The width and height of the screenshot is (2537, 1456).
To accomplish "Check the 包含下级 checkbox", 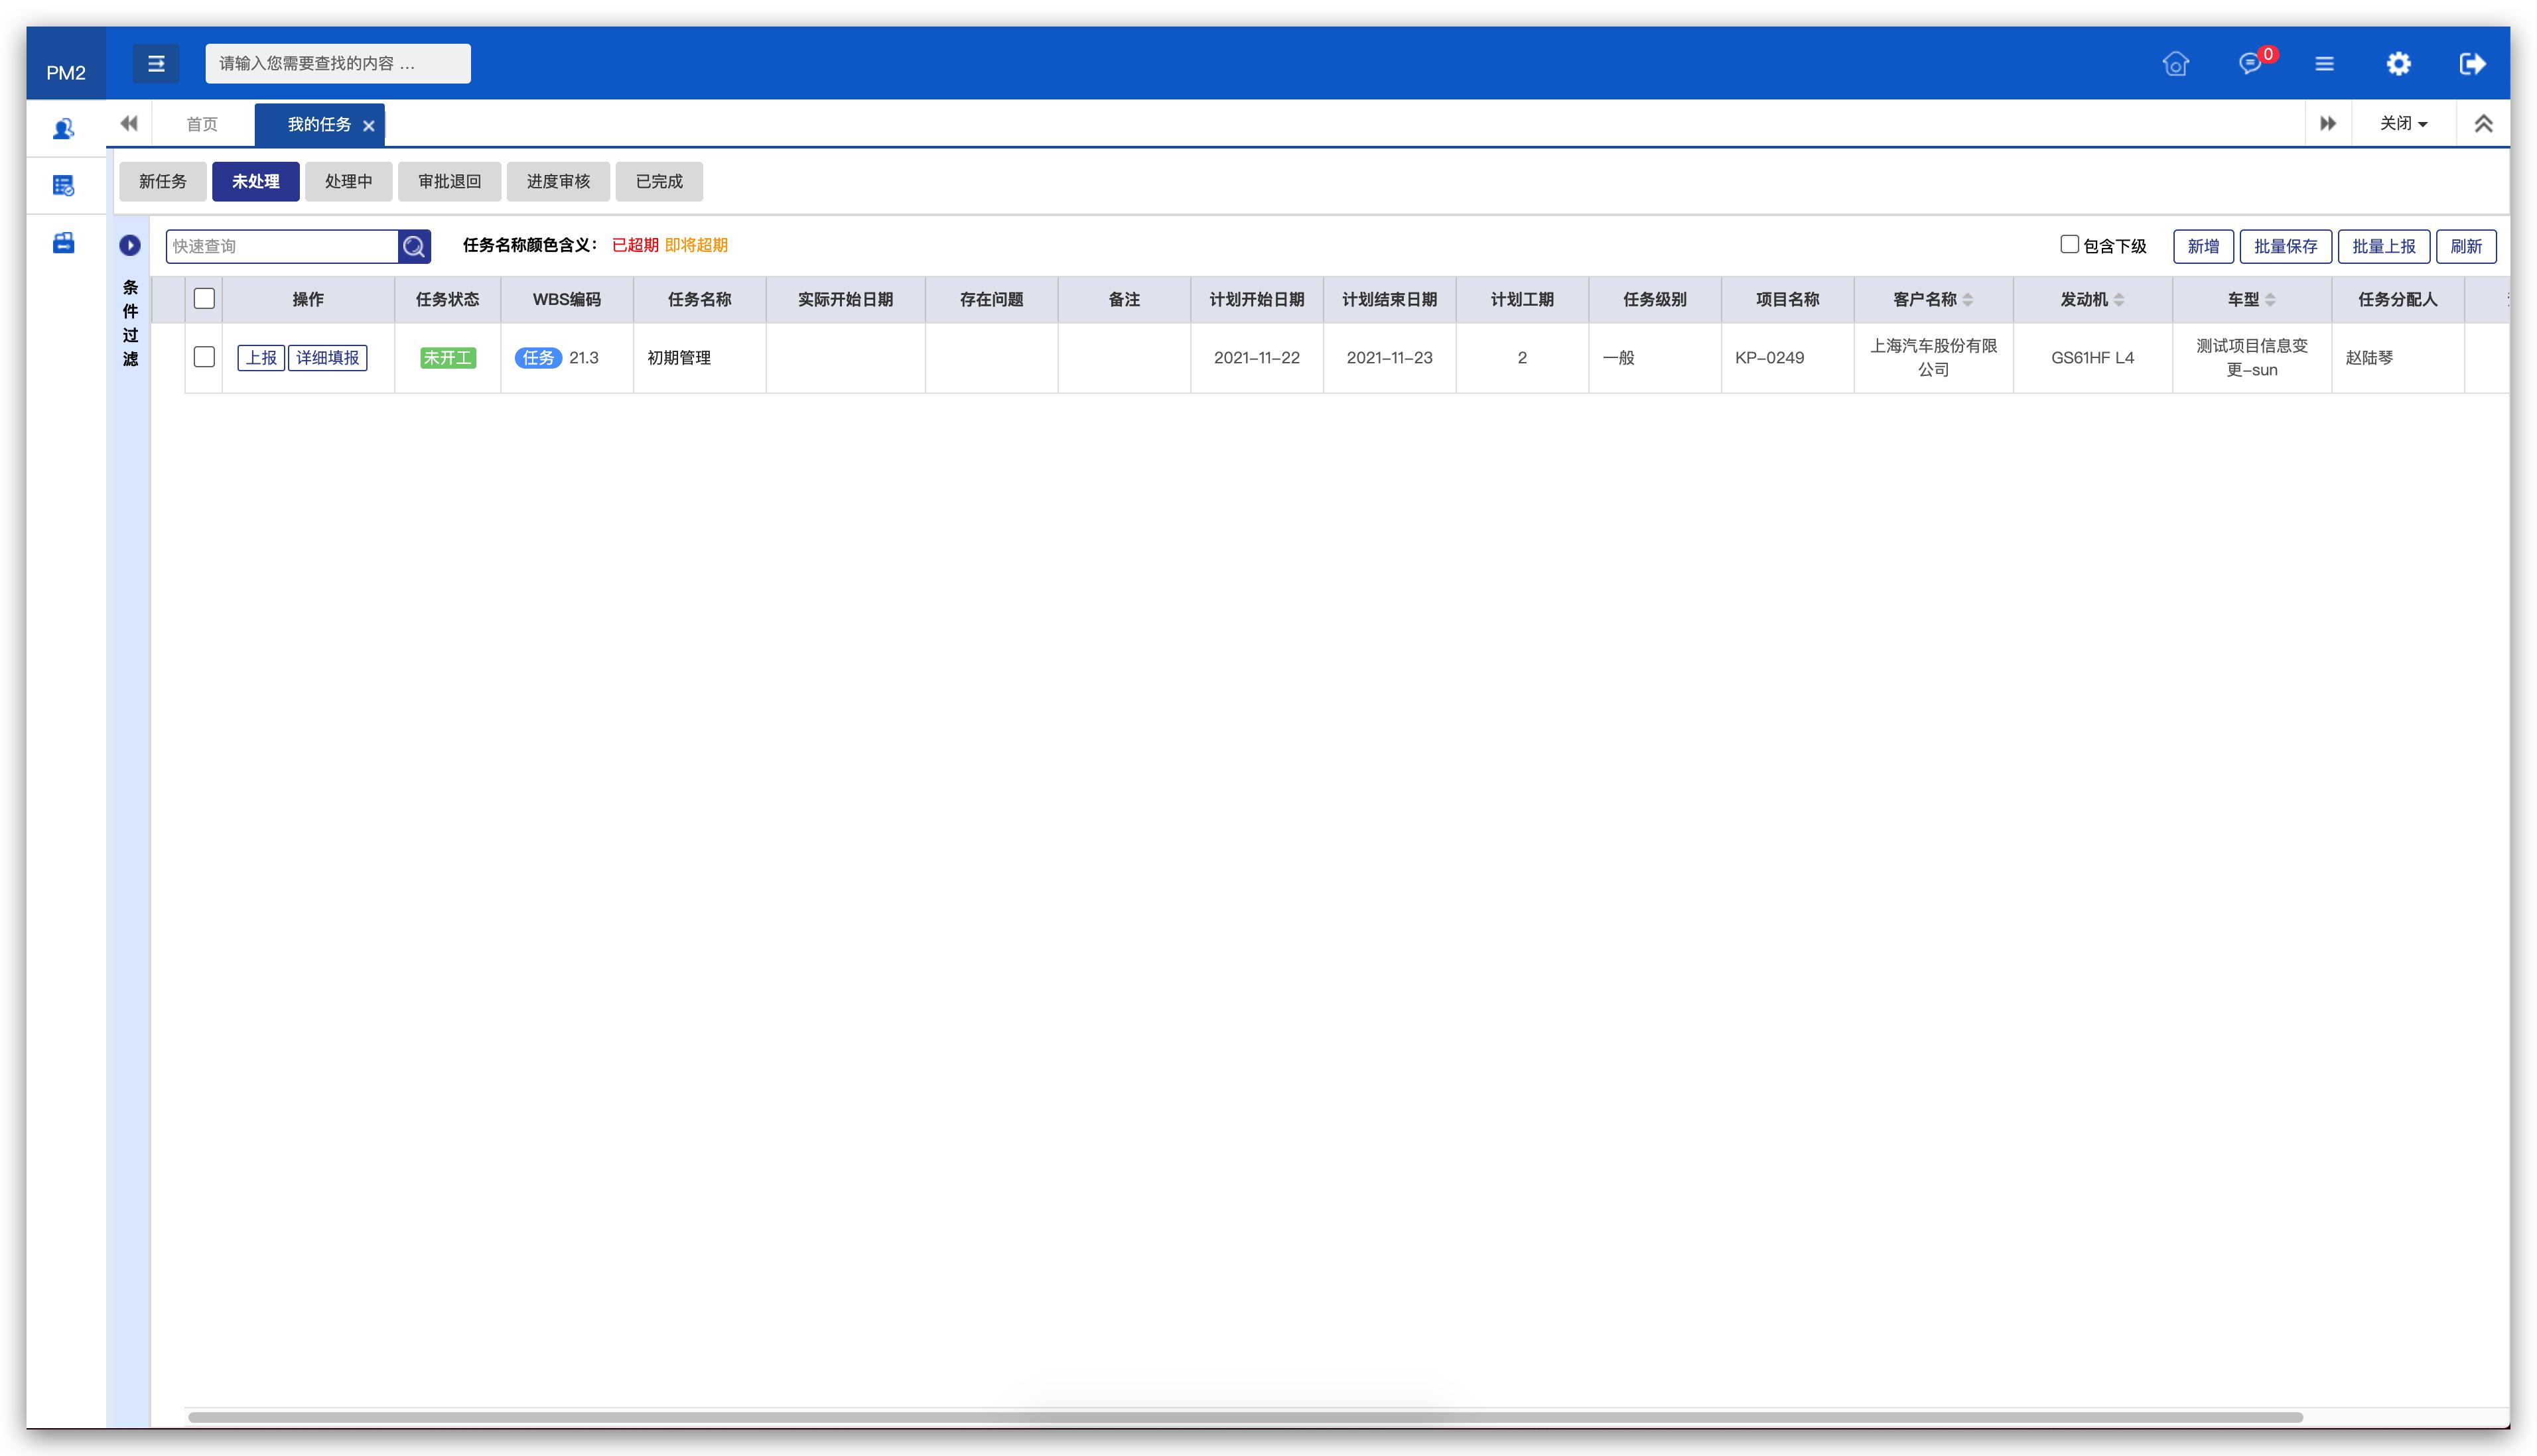I will pyautogui.click(x=2070, y=244).
